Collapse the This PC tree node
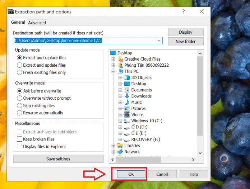250x189 pixels. (x=113, y=71)
